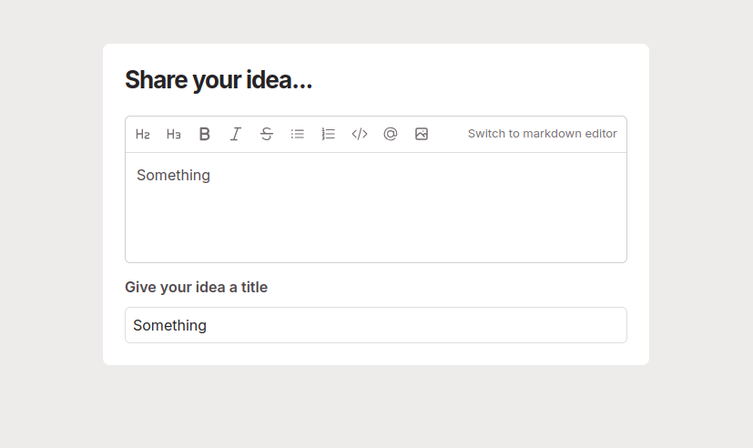This screenshot has height=448, width=753.
Task: Apply strikethrough to text
Action: point(267,134)
